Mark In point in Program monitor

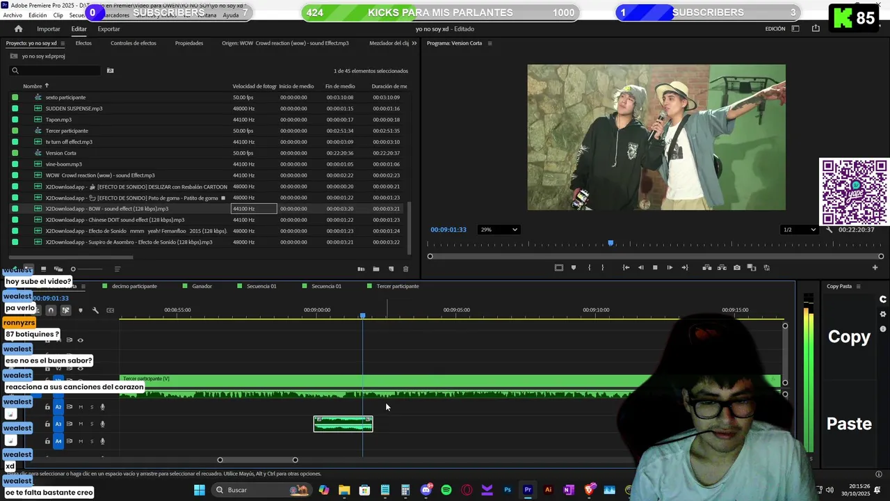point(589,268)
